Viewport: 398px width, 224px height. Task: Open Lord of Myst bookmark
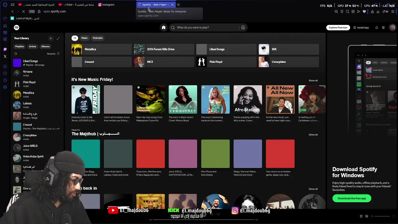[x=25, y=18]
